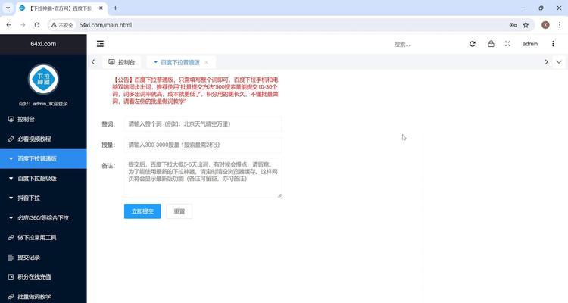This screenshot has width=568, height=303.
Task: Click the 64xl.com sidebar header
Action: (43, 44)
